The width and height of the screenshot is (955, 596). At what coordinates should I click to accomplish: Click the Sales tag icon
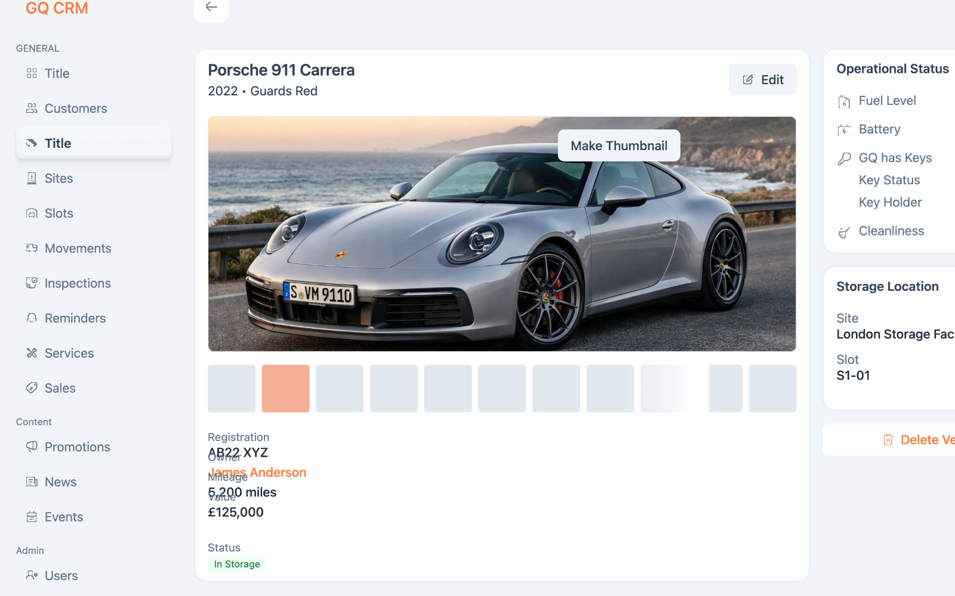click(x=32, y=388)
